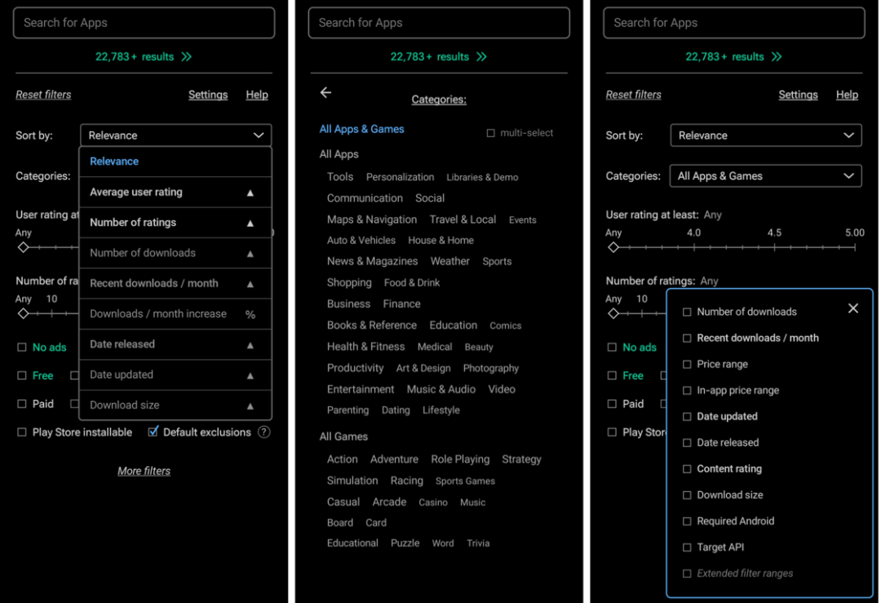This screenshot has height=603, width=881.
Task: Click results arrows icon in left panel
Action: [x=187, y=57]
